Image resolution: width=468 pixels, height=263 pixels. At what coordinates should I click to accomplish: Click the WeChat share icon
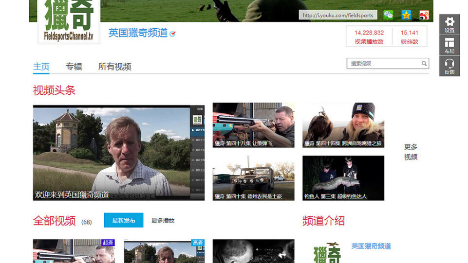pyautogui.click(x=388, y=15)
